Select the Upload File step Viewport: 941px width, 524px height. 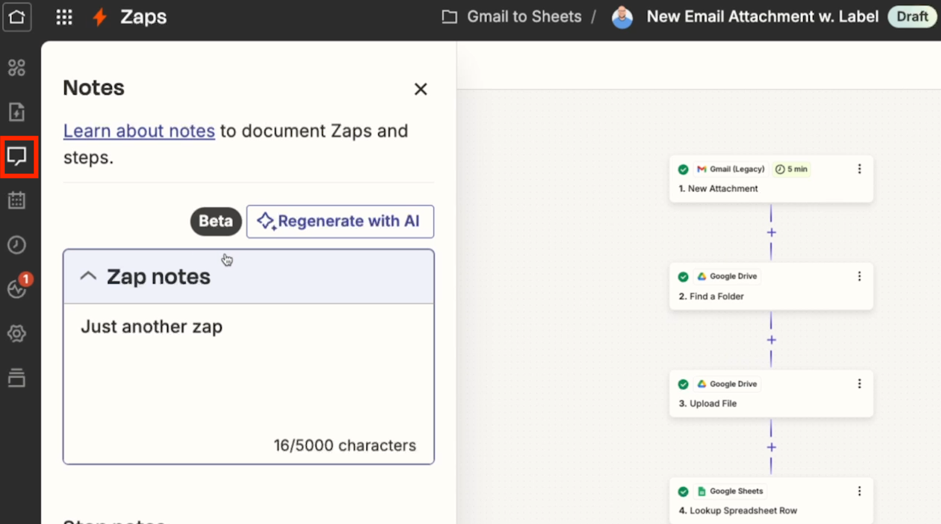771,394
